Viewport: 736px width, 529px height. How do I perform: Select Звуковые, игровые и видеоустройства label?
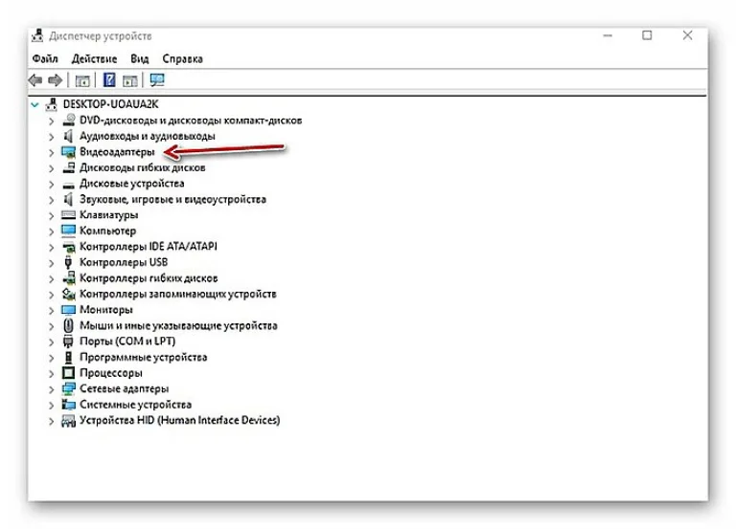172,199
